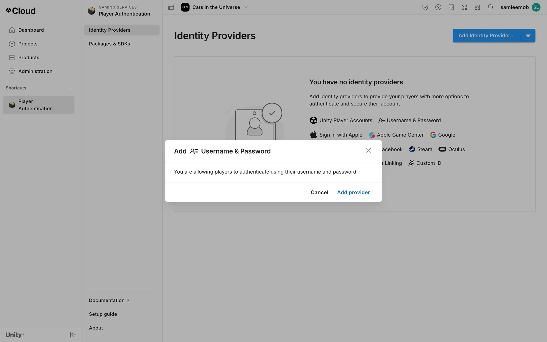Open the Setup guide link
The width and height of the screenshot is (547, 342).
click(103, 314)
